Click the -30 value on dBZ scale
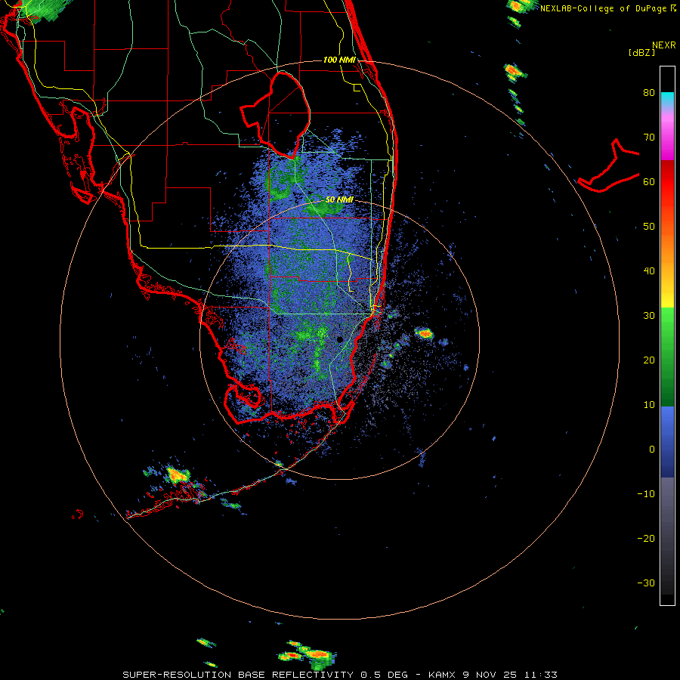The width and height of the screenshot is (680, 680). 646,583
